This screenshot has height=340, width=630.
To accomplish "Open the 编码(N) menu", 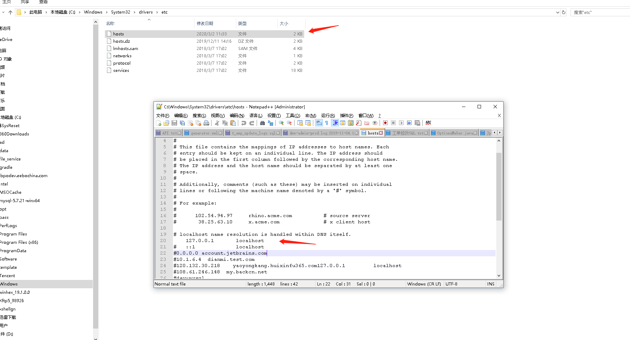I will pos(237,116).
